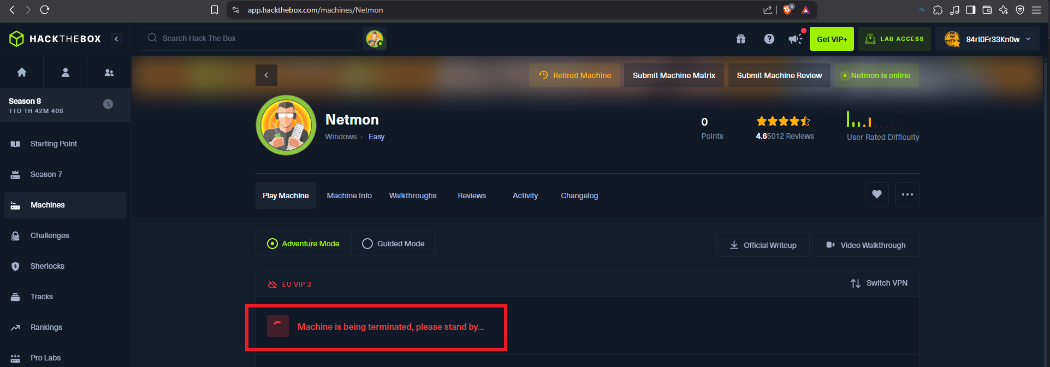Collapse the sidebar with the chevron button
1050x367 pixels.
click(x=116, y=39)
